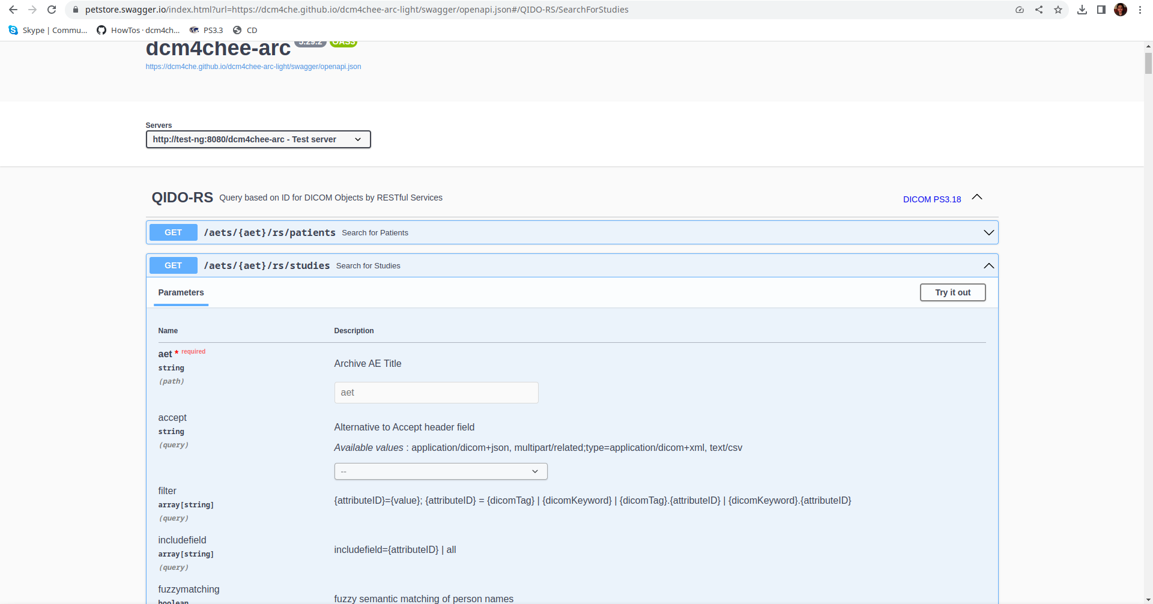Click the GET badge for /rs/patients

tap(173, 232)
